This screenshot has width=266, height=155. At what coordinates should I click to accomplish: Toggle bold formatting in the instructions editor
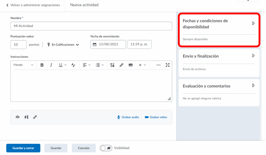point(42,65)
